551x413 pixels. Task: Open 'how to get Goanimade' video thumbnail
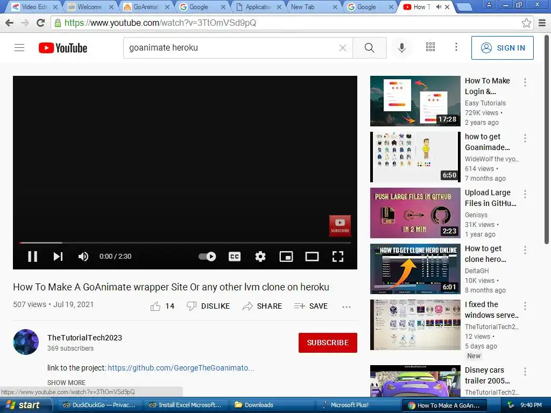(415, 157)
